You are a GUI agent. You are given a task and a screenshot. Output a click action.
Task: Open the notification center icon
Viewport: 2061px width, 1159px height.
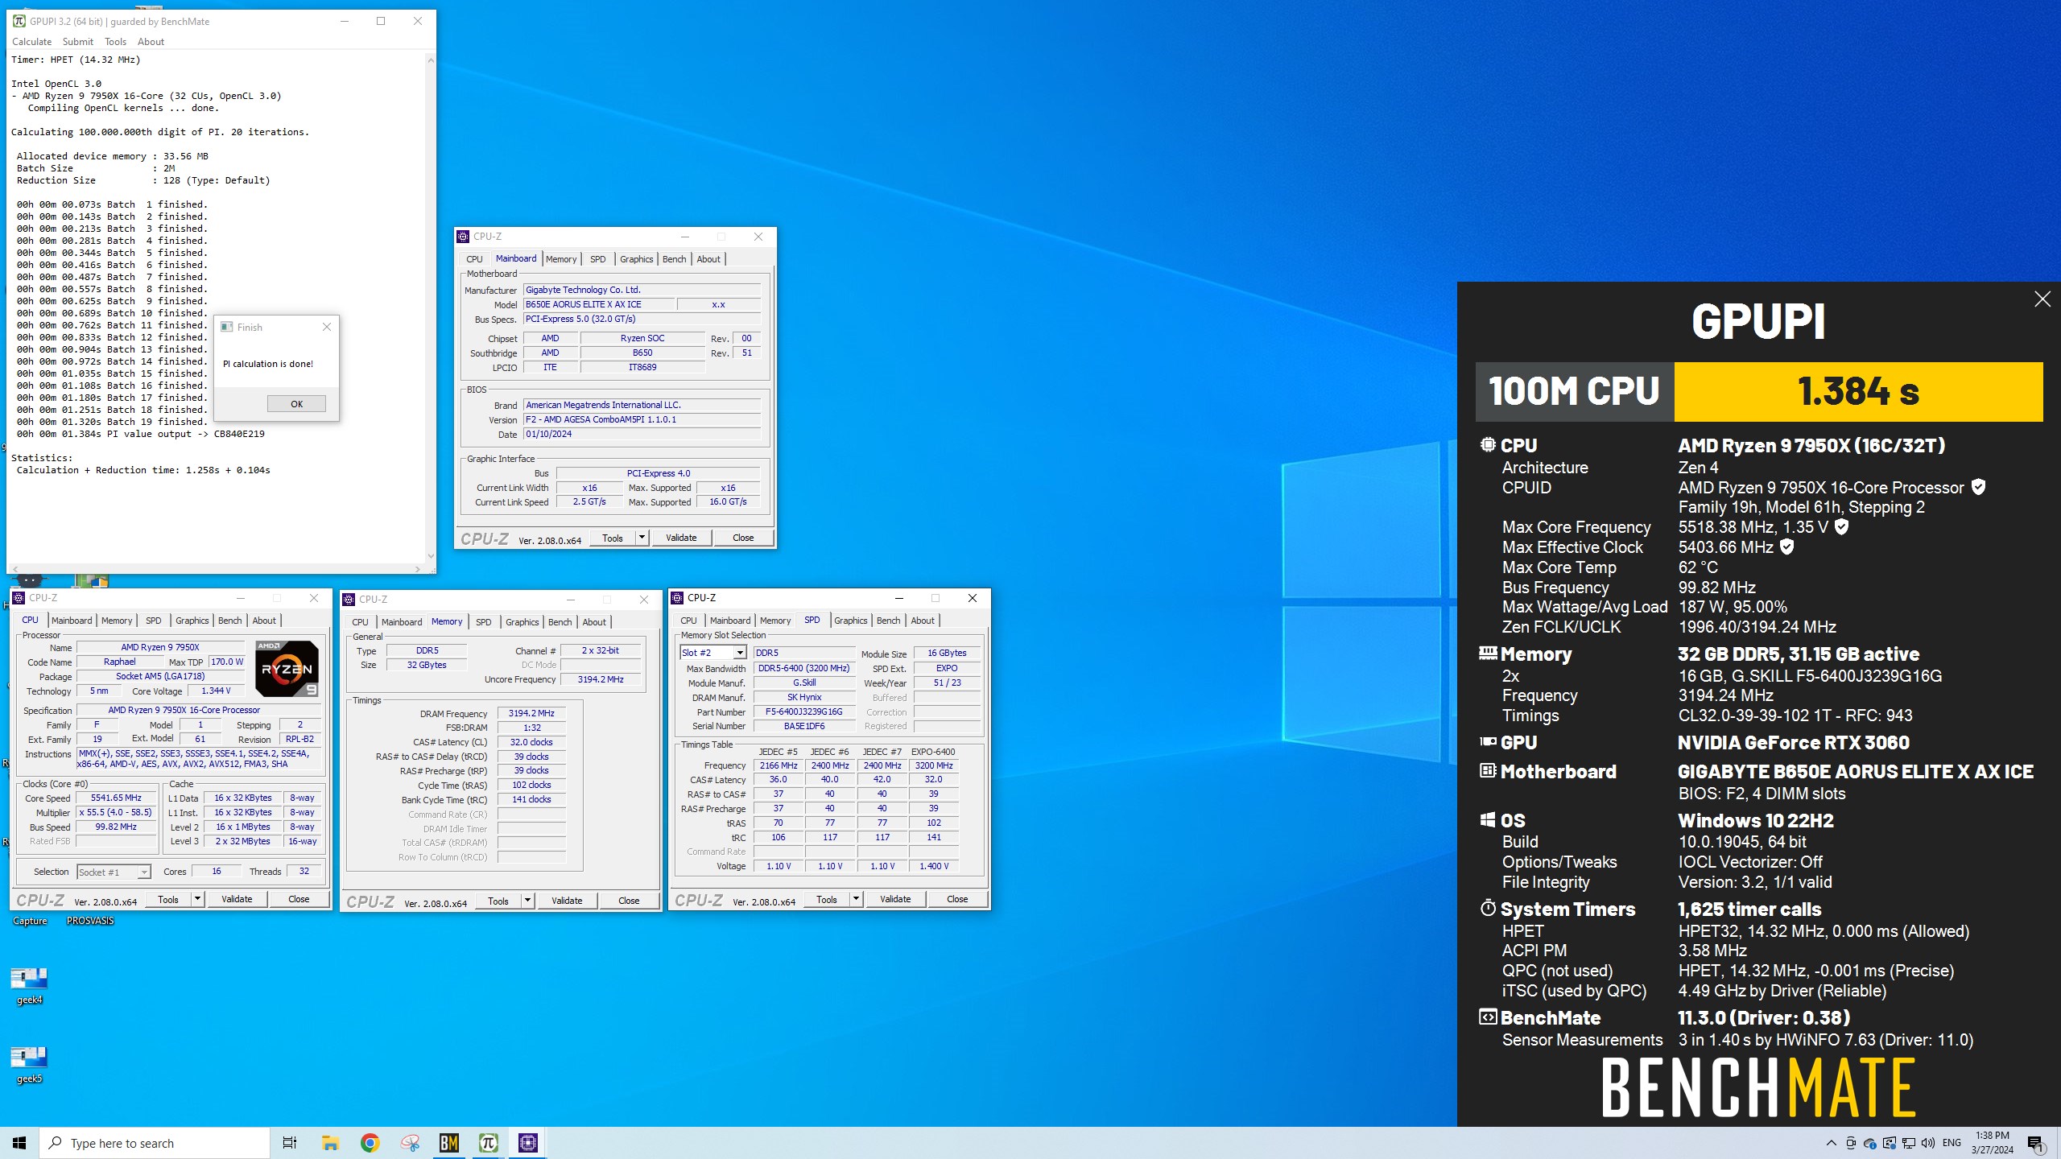click(2034, 1143)
